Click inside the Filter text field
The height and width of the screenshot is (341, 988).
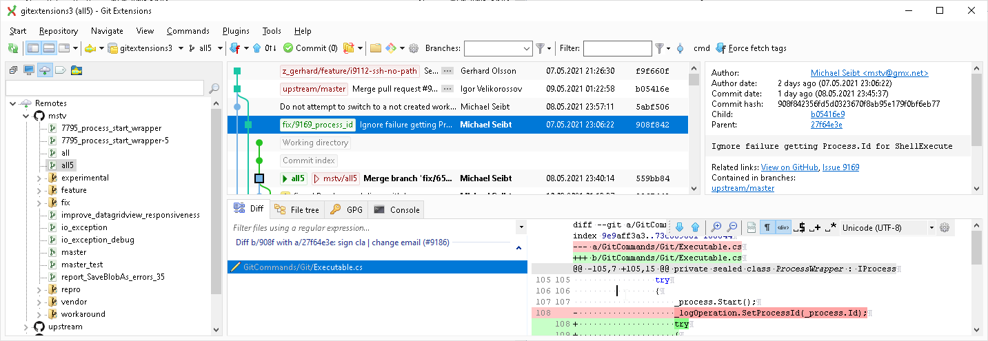617,48
